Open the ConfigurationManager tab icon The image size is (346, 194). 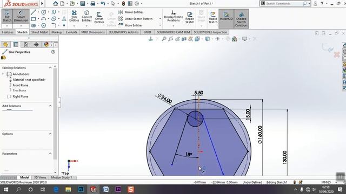pos(26,45)
